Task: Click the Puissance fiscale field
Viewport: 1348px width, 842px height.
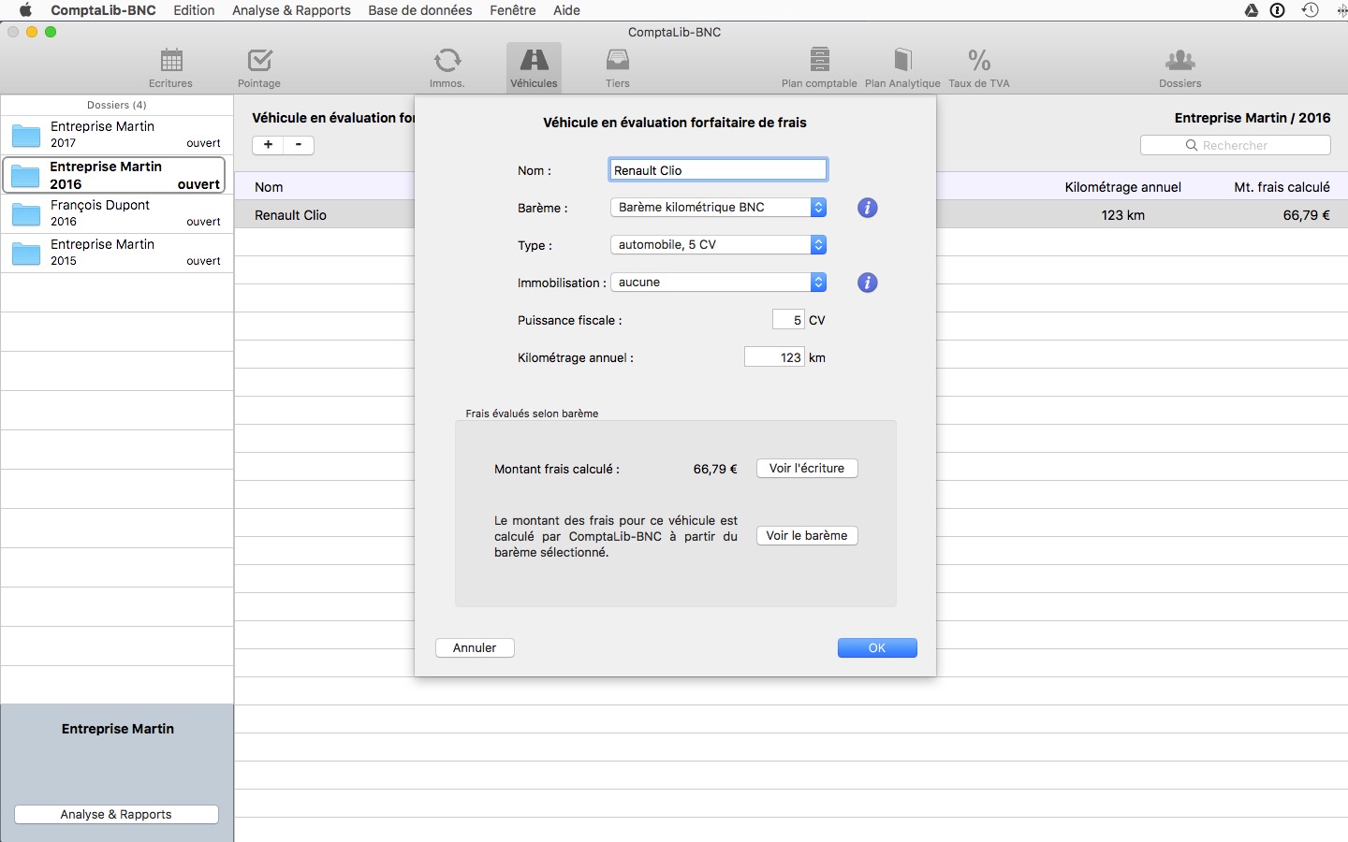Action: click(x=788, y=320)
